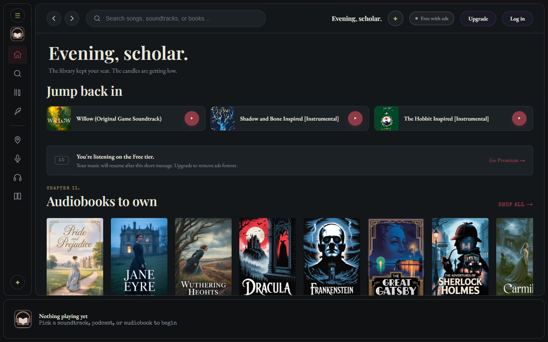The width and height of the screenshot is (548, 342).
Task: Click 'You're listening on the Free tier.' text
Action: (x=115, y=157)
